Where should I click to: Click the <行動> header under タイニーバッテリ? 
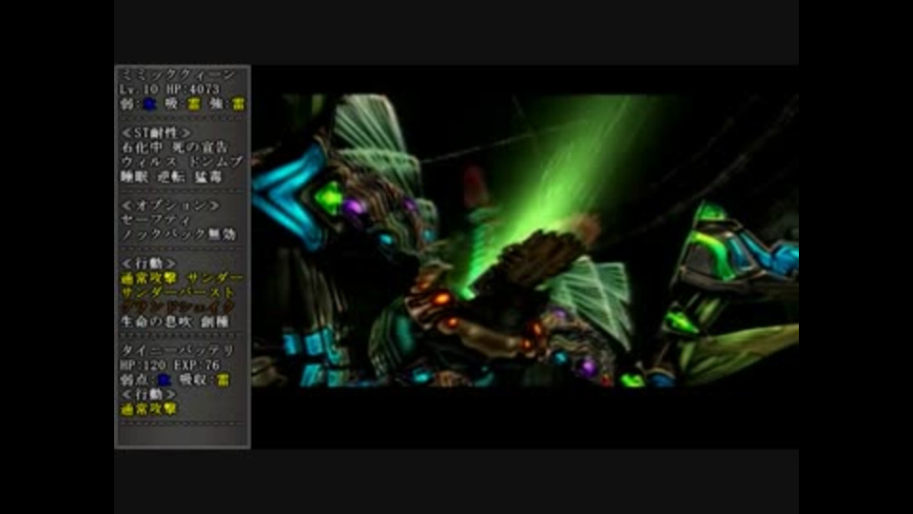coord(148,394)
